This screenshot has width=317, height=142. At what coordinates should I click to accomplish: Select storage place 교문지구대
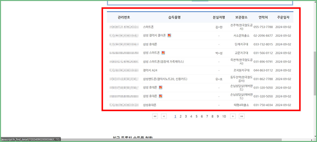click(x=241, y=53)
